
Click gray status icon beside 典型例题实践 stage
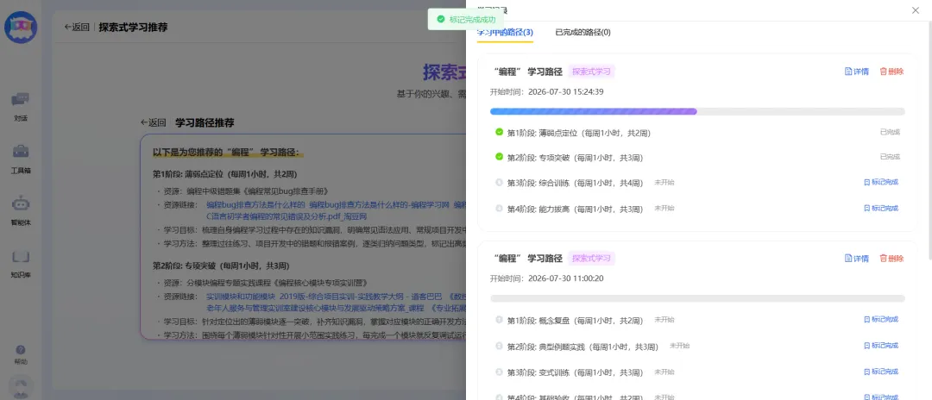click(x=500, y=346)
